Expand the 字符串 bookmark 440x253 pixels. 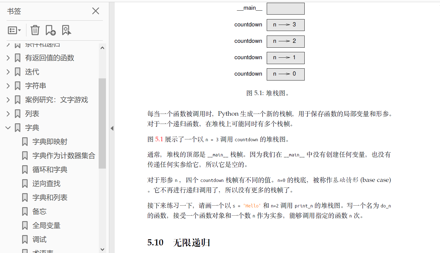pos(8,86)
